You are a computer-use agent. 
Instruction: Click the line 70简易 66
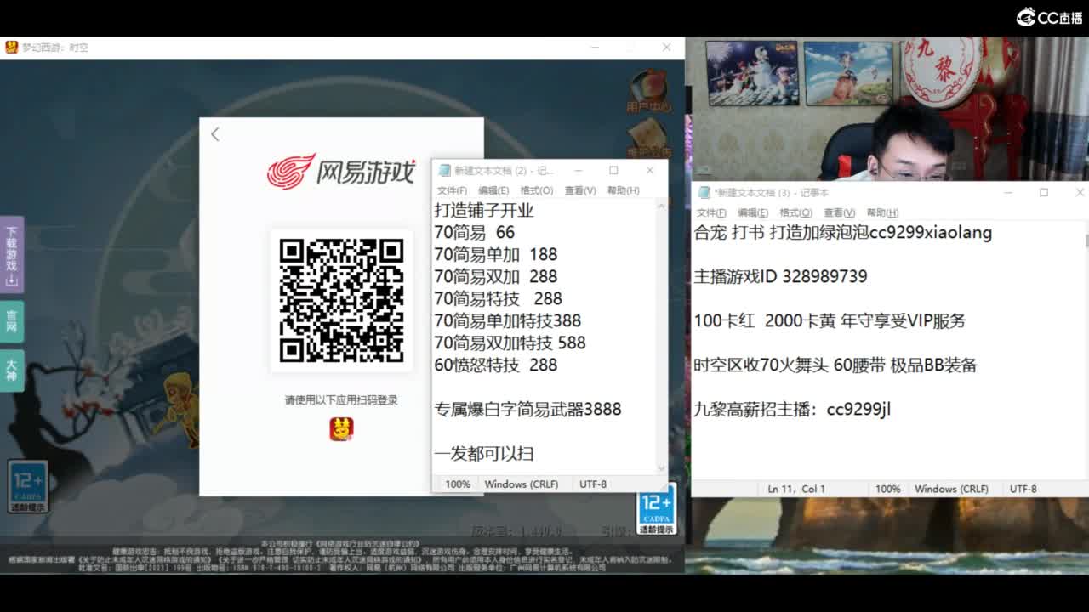(475, 232)
